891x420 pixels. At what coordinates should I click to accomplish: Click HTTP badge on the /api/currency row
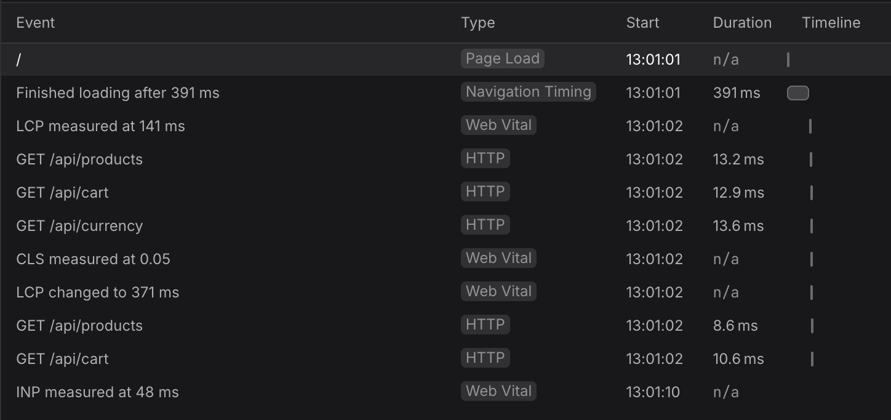(x=485, y=225)
